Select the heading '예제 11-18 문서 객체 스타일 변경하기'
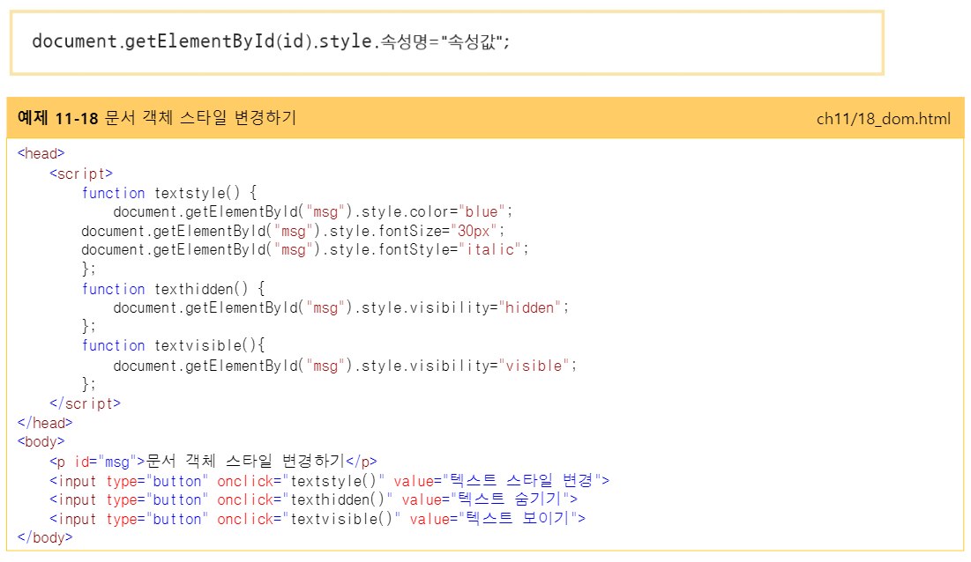This screenshot has width=971, height=562. (x=157, y=117)
